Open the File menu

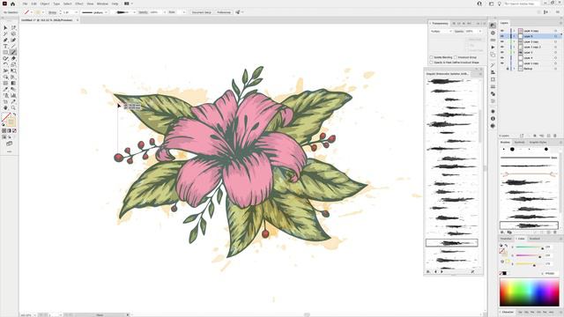coord(26,4)
